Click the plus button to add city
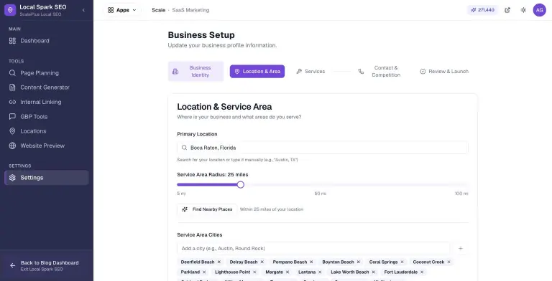This screenshot has height=281, width=552. pyautogui.click(x=461, y=248)
